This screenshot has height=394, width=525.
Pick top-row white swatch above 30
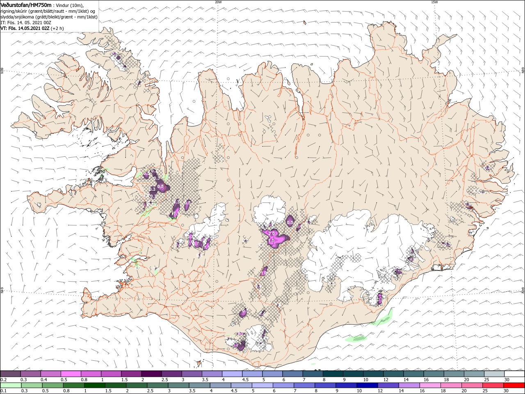click(x=515, y=374)
